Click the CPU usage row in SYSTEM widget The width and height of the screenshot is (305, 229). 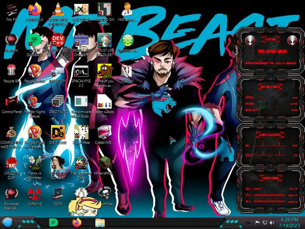coord(272,98)
